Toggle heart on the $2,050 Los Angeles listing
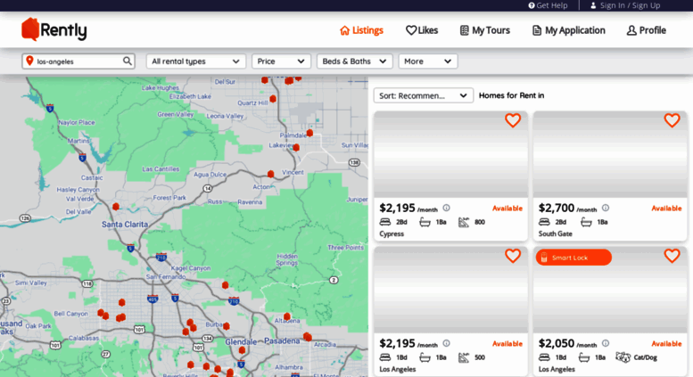 tap(672, 256)
